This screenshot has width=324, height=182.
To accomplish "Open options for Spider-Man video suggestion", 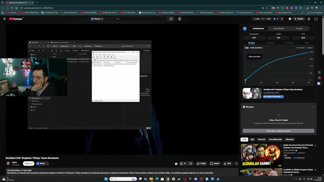I will coord(315,145).
